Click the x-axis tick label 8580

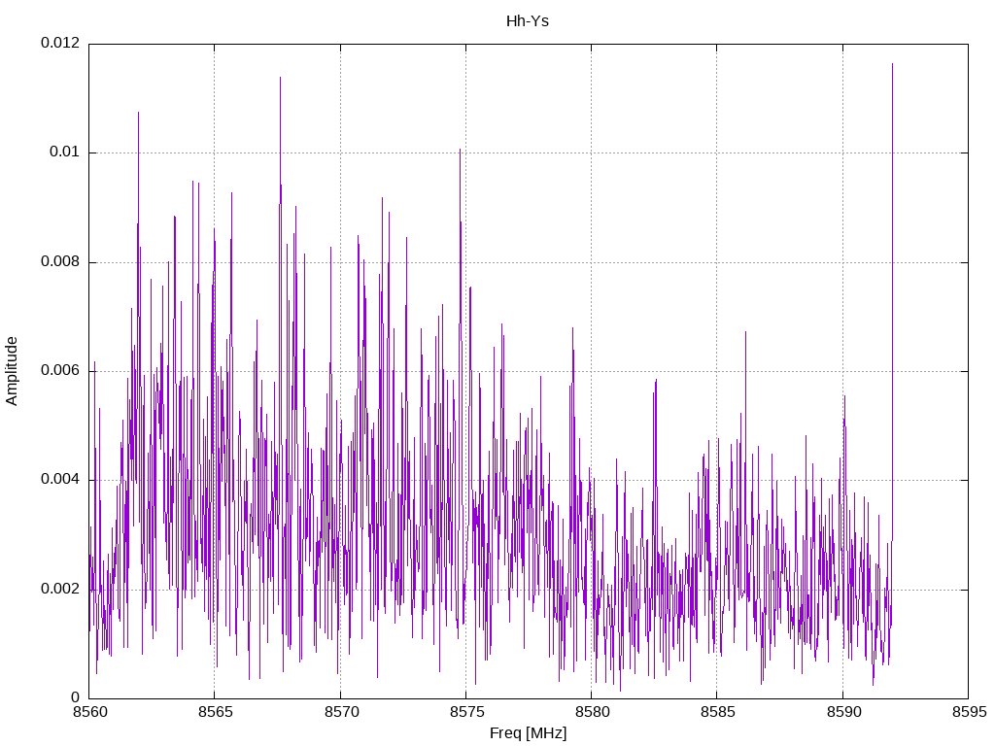592,712
